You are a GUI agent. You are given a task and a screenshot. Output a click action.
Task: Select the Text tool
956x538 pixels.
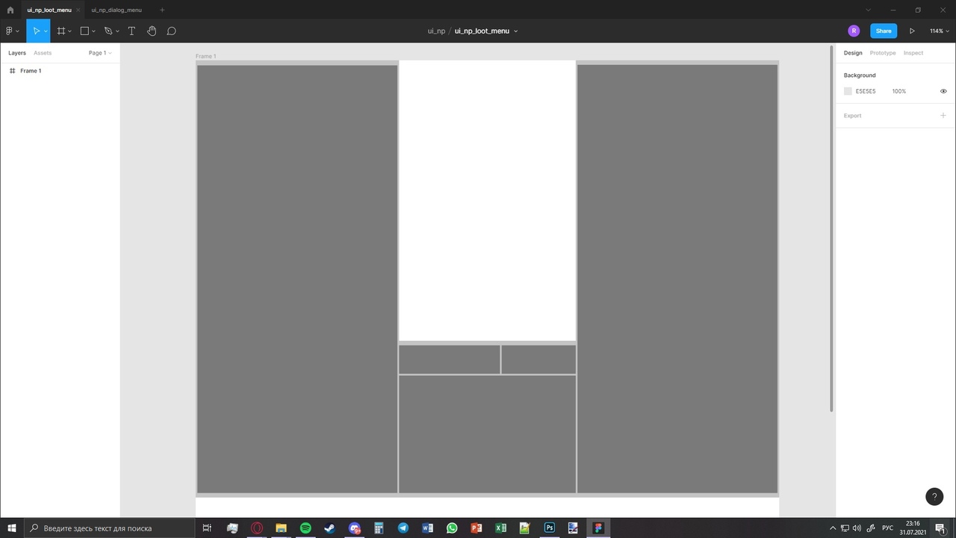coord(131,31)
